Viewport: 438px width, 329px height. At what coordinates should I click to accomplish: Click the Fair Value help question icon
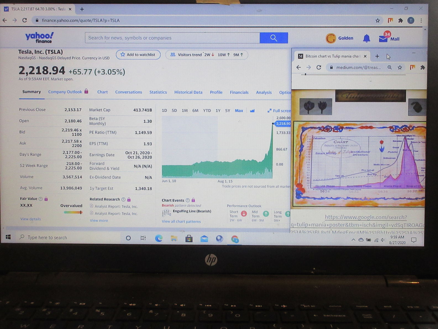pyautogui.click(x=41, y=199)
